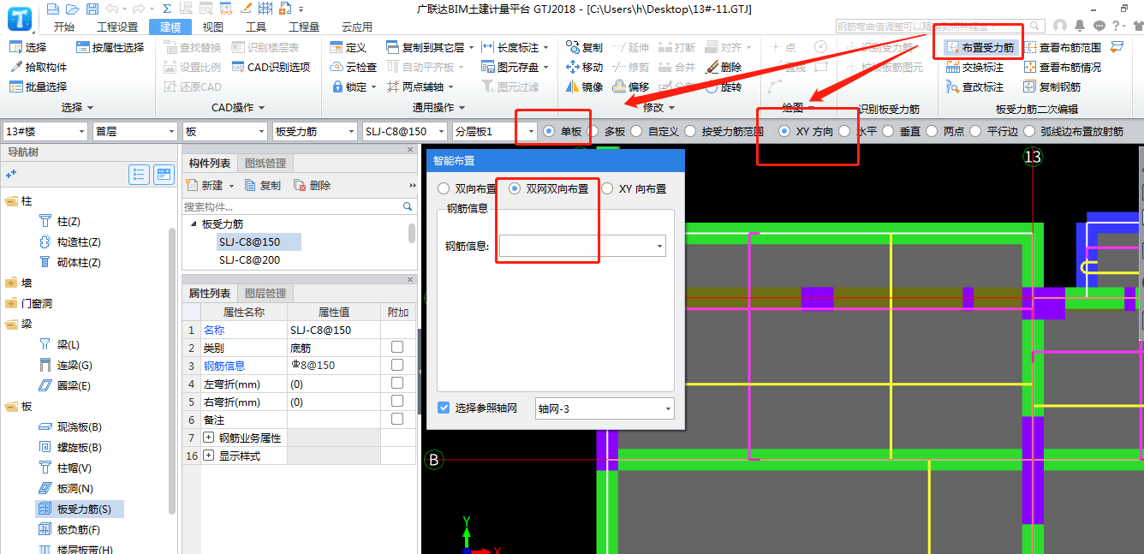Click the 备注 property value cell

click(333, 420)
